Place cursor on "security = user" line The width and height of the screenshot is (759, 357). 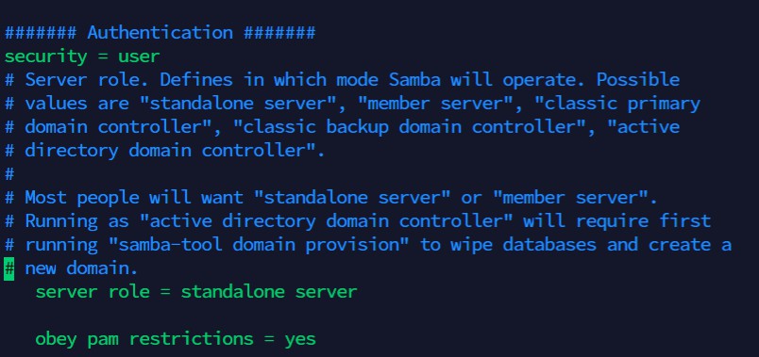click(x=82, y=57)
